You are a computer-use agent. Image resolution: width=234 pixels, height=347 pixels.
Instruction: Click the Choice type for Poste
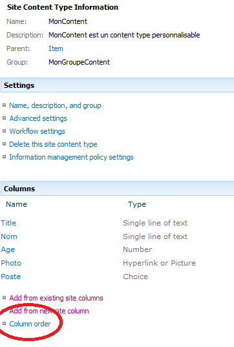coord(136,277)
